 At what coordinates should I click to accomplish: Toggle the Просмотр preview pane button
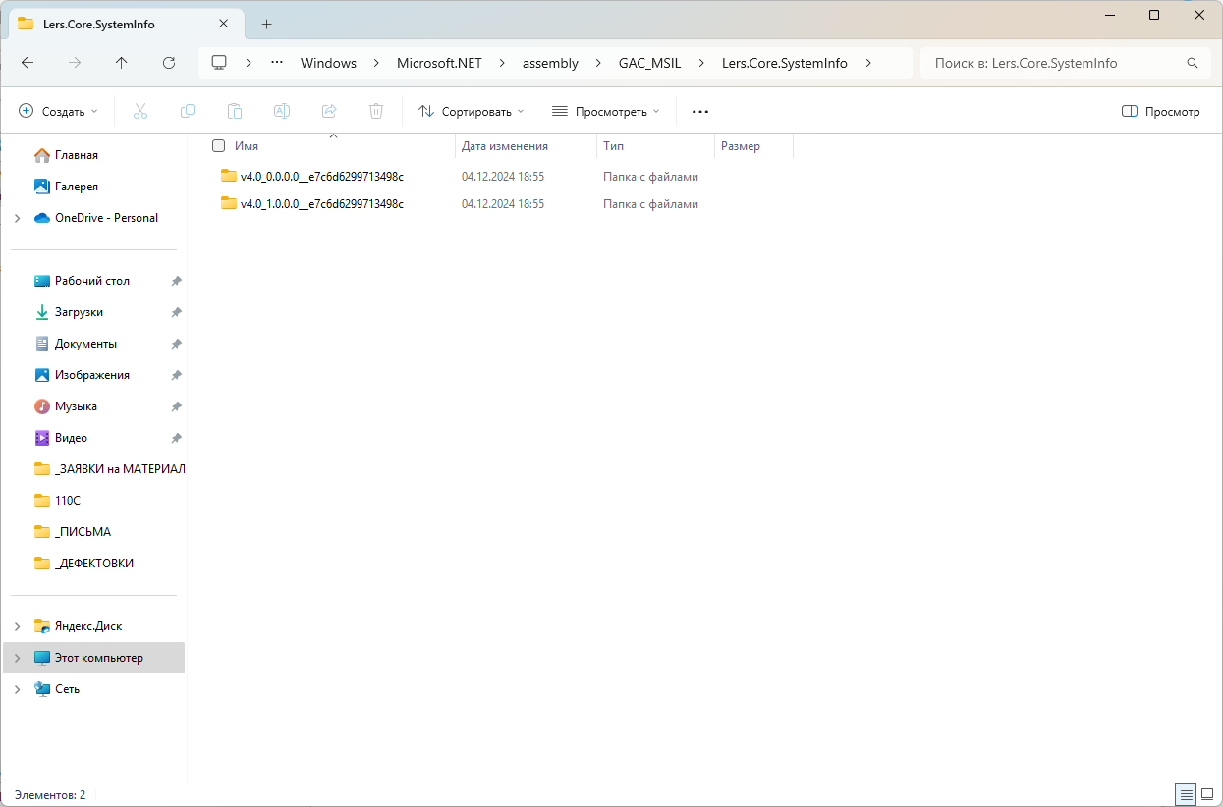tap(1161, 112)
